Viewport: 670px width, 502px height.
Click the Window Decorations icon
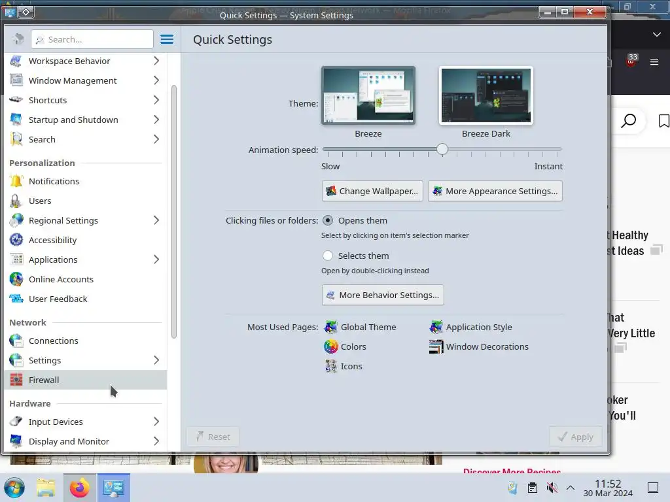tap(436, 346)
